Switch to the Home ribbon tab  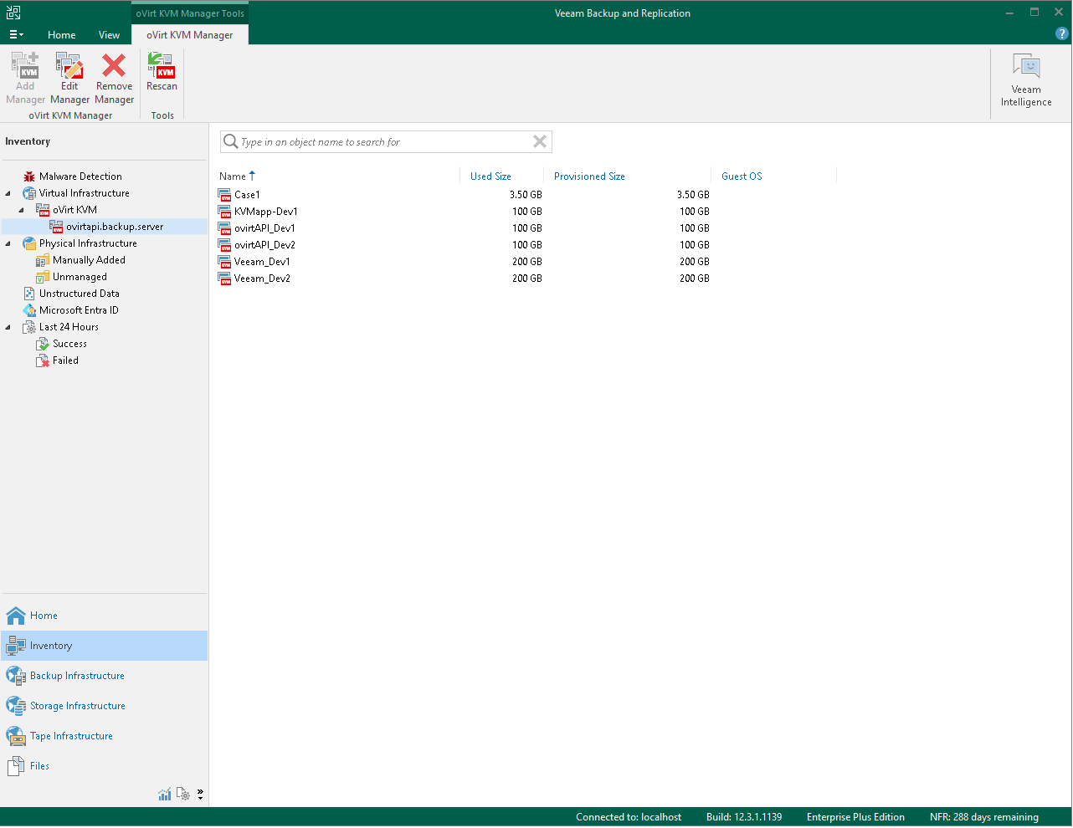tap(61, 35)
